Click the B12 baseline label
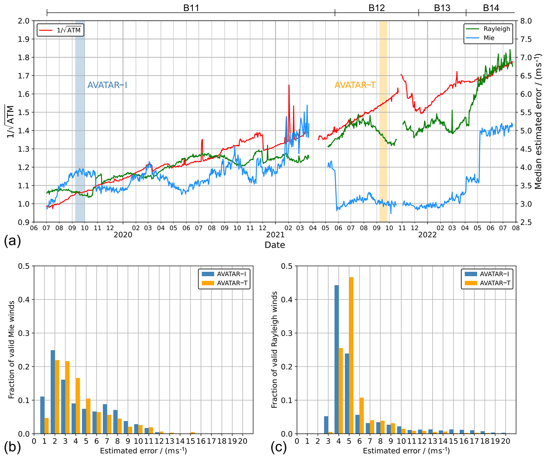 376,8
